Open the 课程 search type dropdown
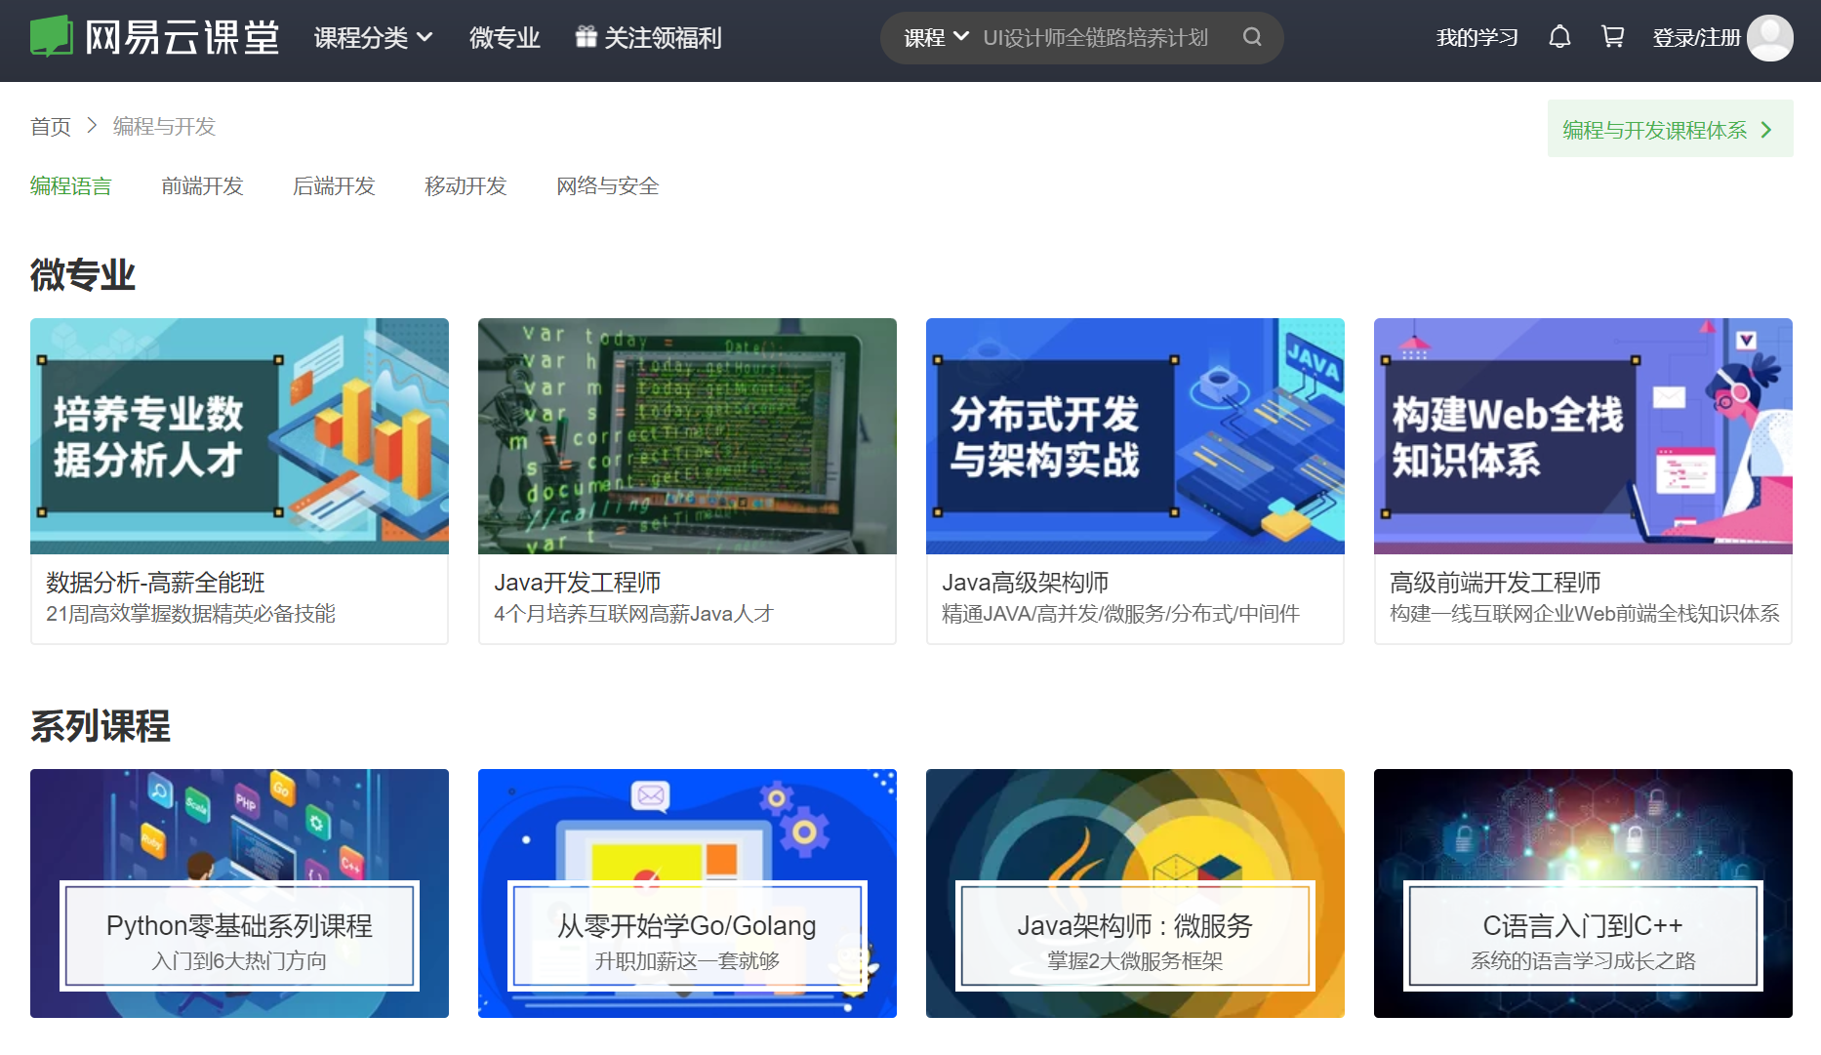The image size is (1821, 1055). click(x=936, y=37)
